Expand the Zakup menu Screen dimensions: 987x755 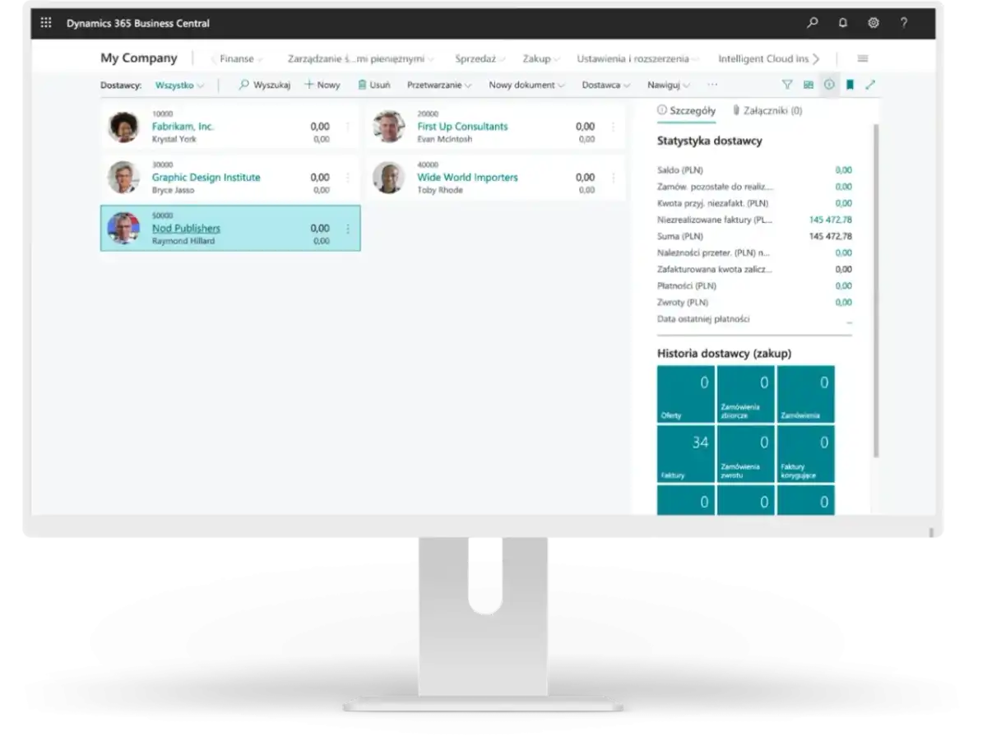pyautogui.click(x=541, y=59)
